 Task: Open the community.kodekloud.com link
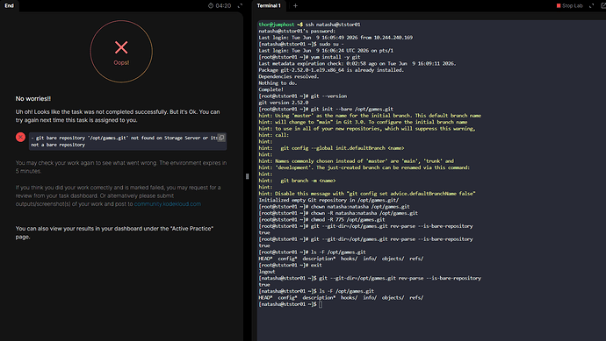click(168, 203)
